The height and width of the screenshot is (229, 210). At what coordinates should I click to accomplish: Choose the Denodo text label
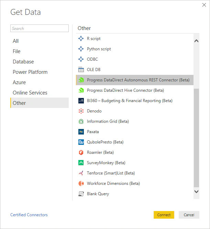[94, 111]
